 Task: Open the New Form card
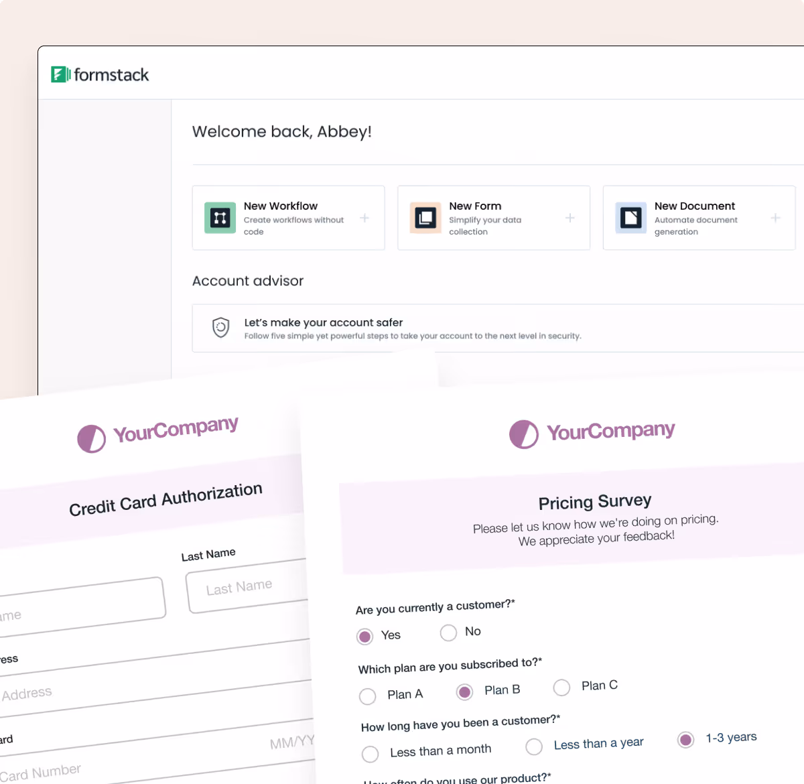click(x=494, y=218)
